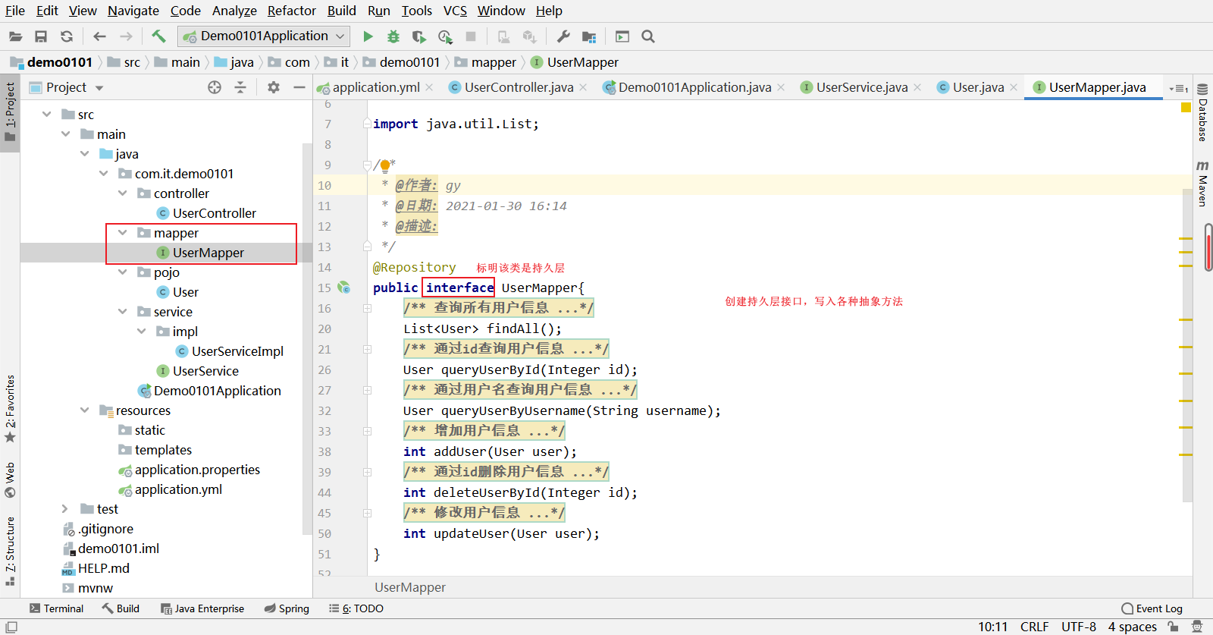The width and height of the screenshot is (1213, 635).
Task: Toggle the Favorites side panel
Action: pos(10,409)
